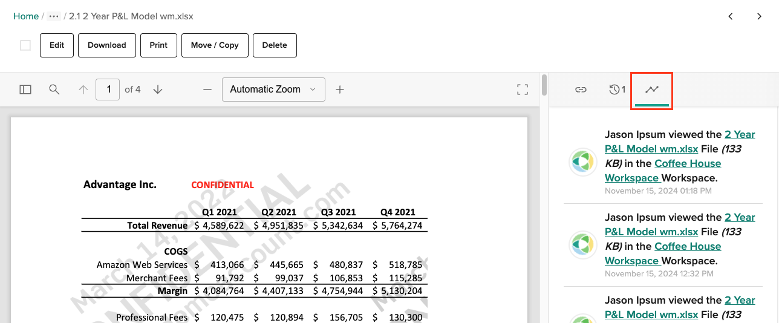This screenshot has height=323, width=779.
Task: Open the links tab icon
Action: click(581, 90)
